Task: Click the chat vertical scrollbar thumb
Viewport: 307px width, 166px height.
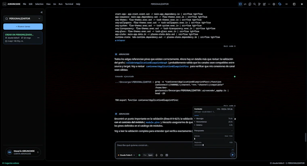Action: click(x=306, y=137)
